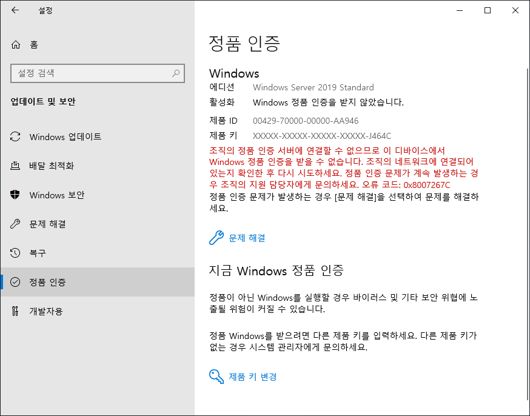Click the home icon in the sidebar
The height and width of the screenshot is (416, 530).
pyautogui.click(x=16, y=45)
